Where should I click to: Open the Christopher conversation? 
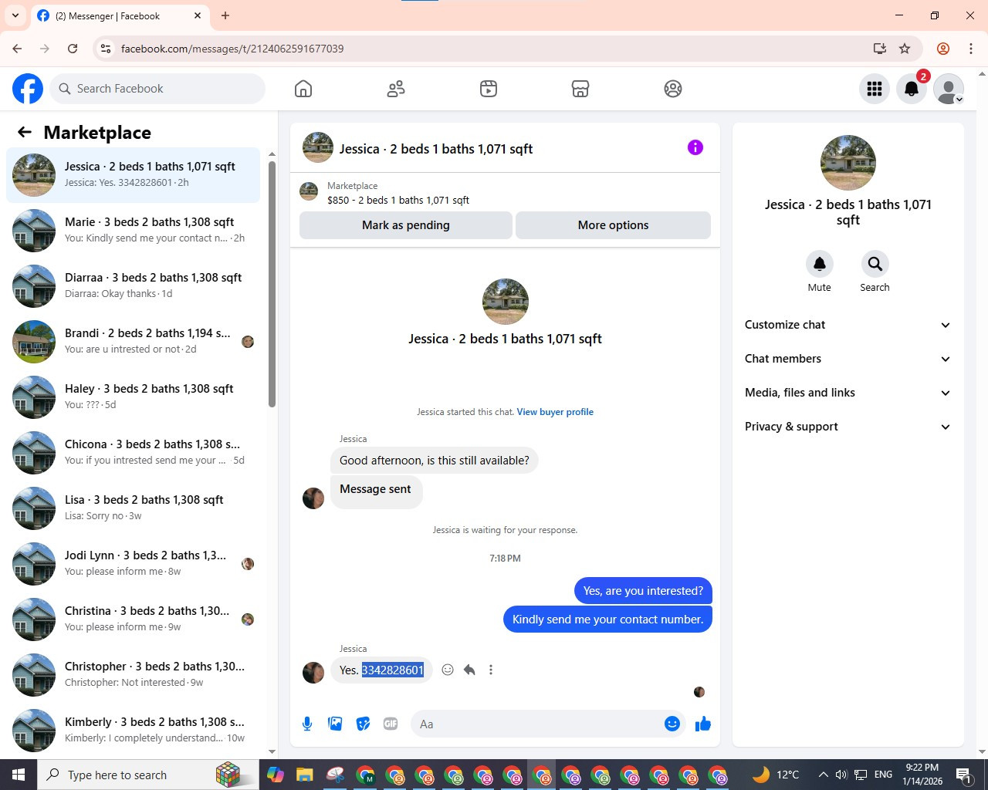pyautogui.click(x=133, y=675)
